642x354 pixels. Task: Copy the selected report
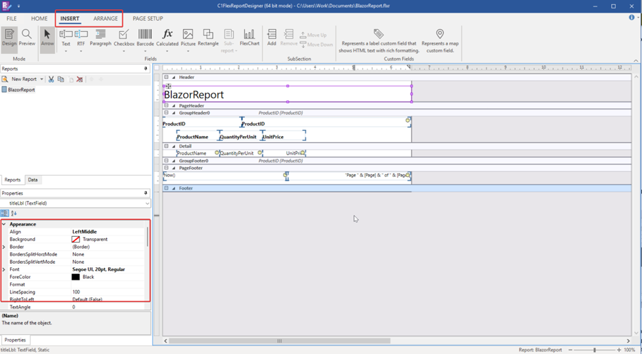(x=61, y=80)
